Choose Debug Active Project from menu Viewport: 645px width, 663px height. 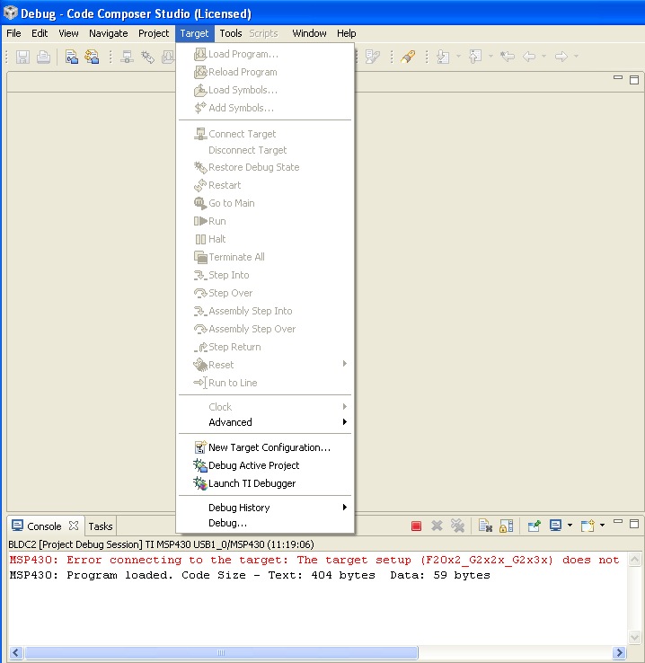click(265, 465)
